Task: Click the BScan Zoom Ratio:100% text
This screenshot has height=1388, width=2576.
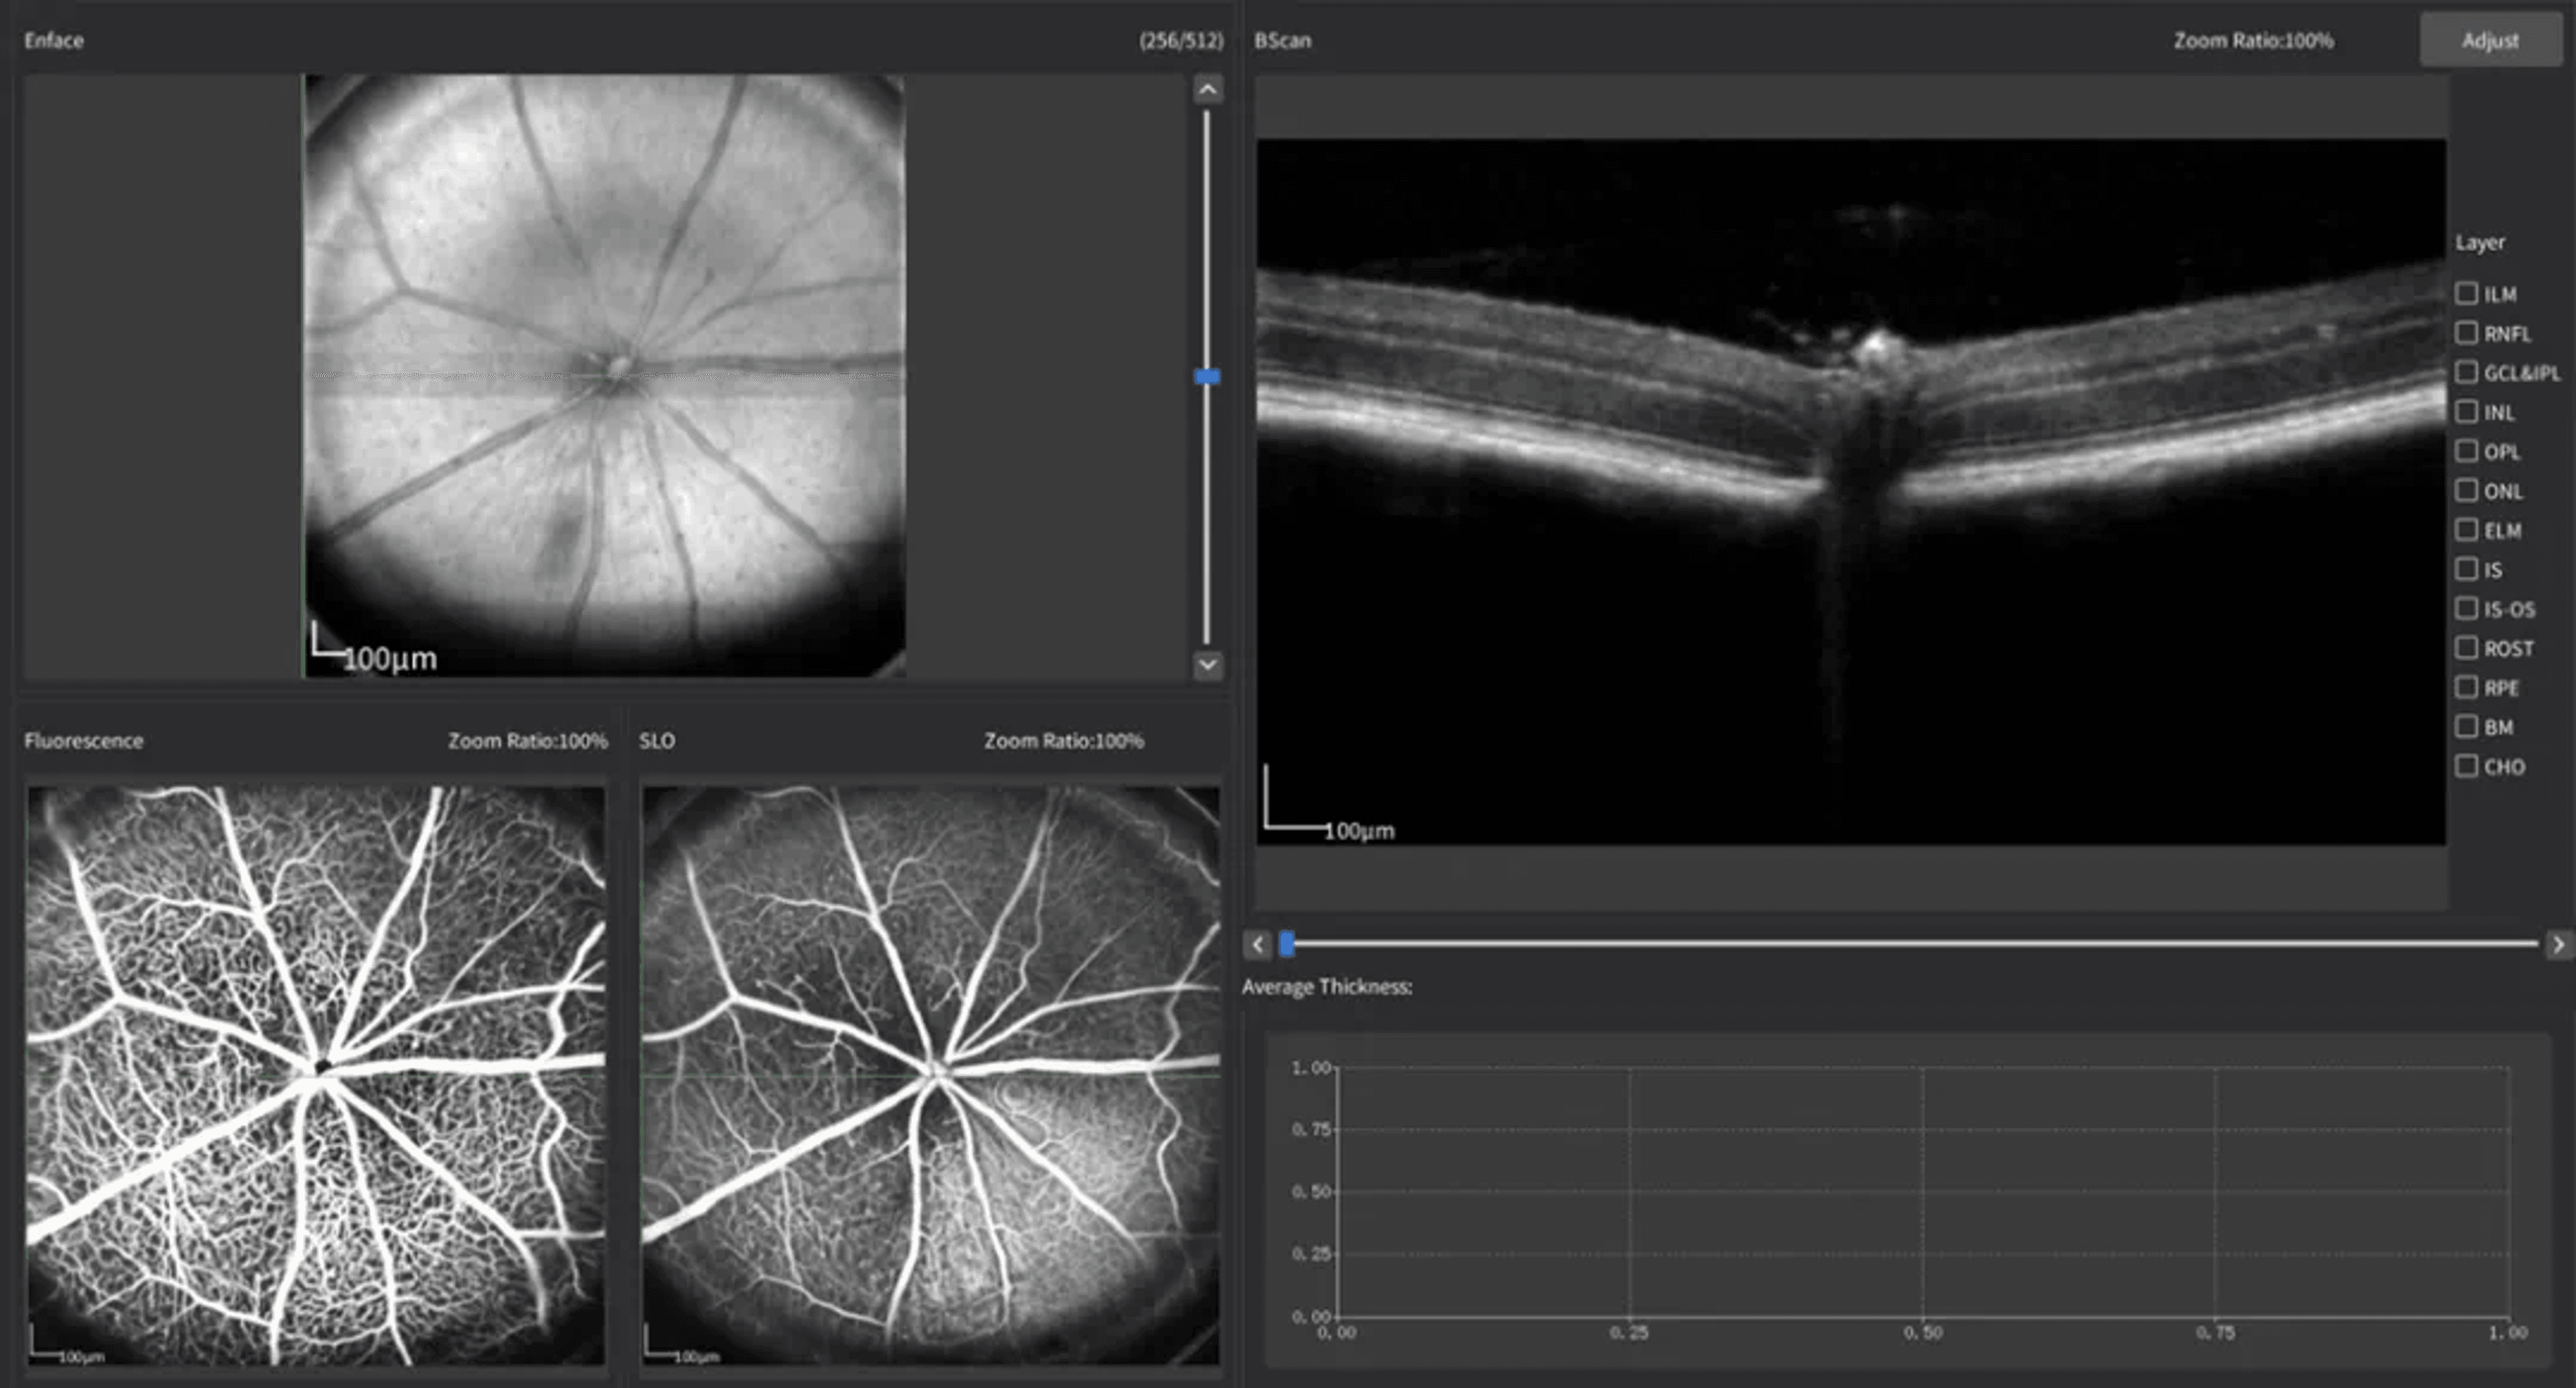Action: tap(2253, 41)
